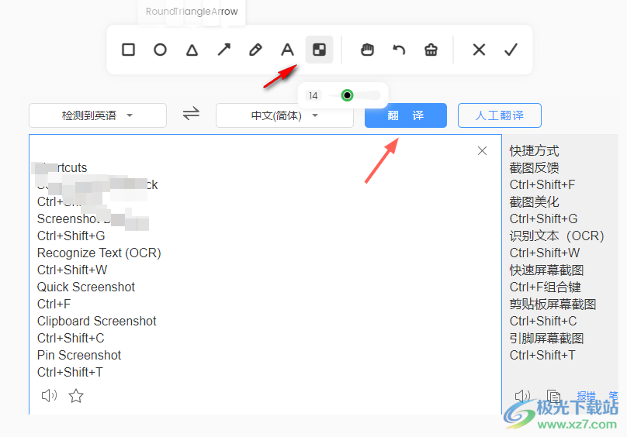This screenshot has width=627, height=437.
Task: Select the text annotation tool
Action: pyautogui.click(x=287, y=50)
